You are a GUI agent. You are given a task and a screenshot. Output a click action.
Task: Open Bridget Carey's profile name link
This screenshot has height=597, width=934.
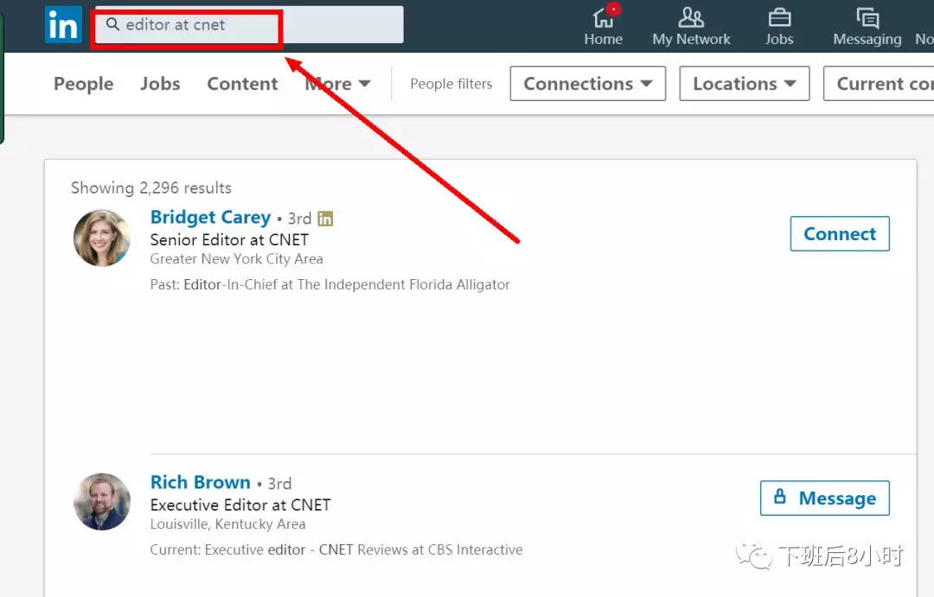pyautogui.click(x=210, y=217)
